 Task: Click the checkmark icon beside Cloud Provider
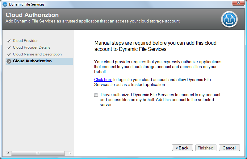(9, 41)
